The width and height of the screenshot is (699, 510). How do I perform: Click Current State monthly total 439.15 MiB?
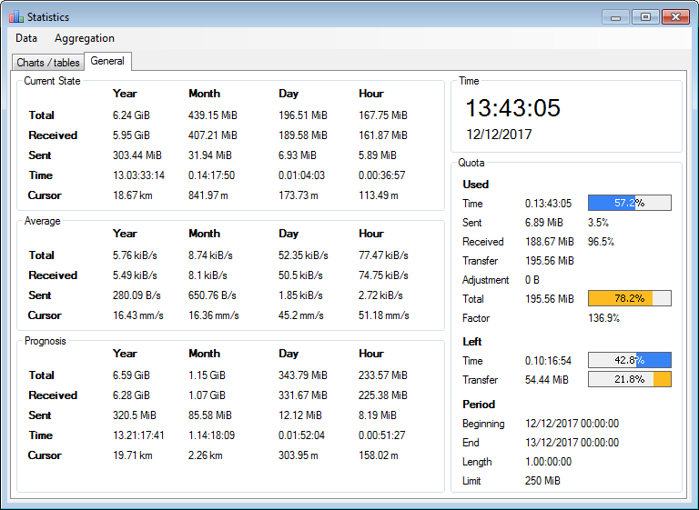click(x=213, y=115)
